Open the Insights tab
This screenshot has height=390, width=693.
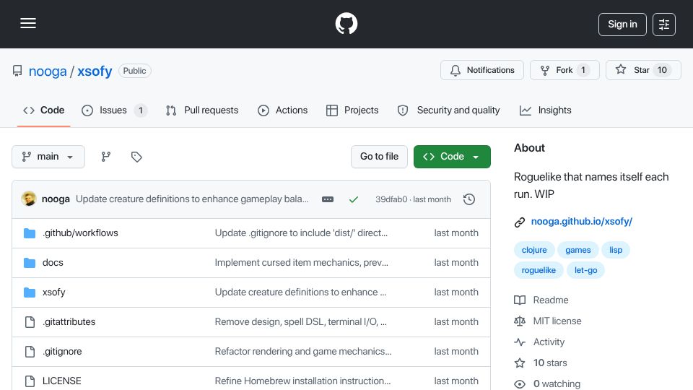(x=546, y=110)
